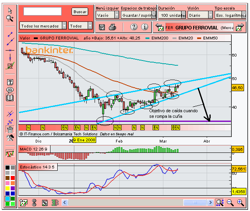Pick the red color swatch
Viewport: 250px width, 211px height.
click(x=13, y=178)
